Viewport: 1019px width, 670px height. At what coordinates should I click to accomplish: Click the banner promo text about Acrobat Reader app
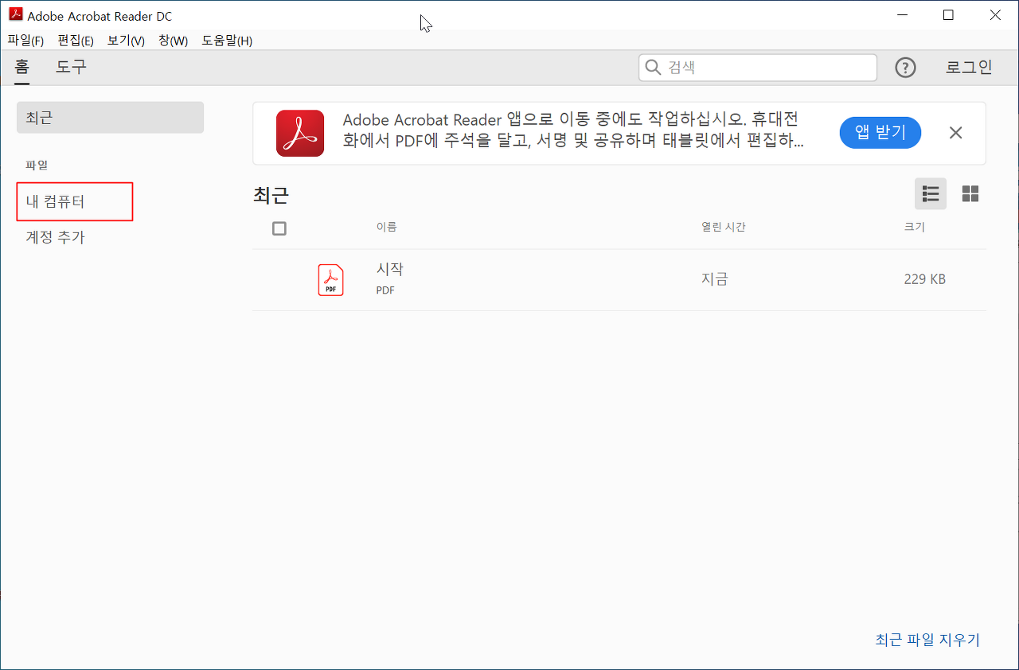[573, 130]
